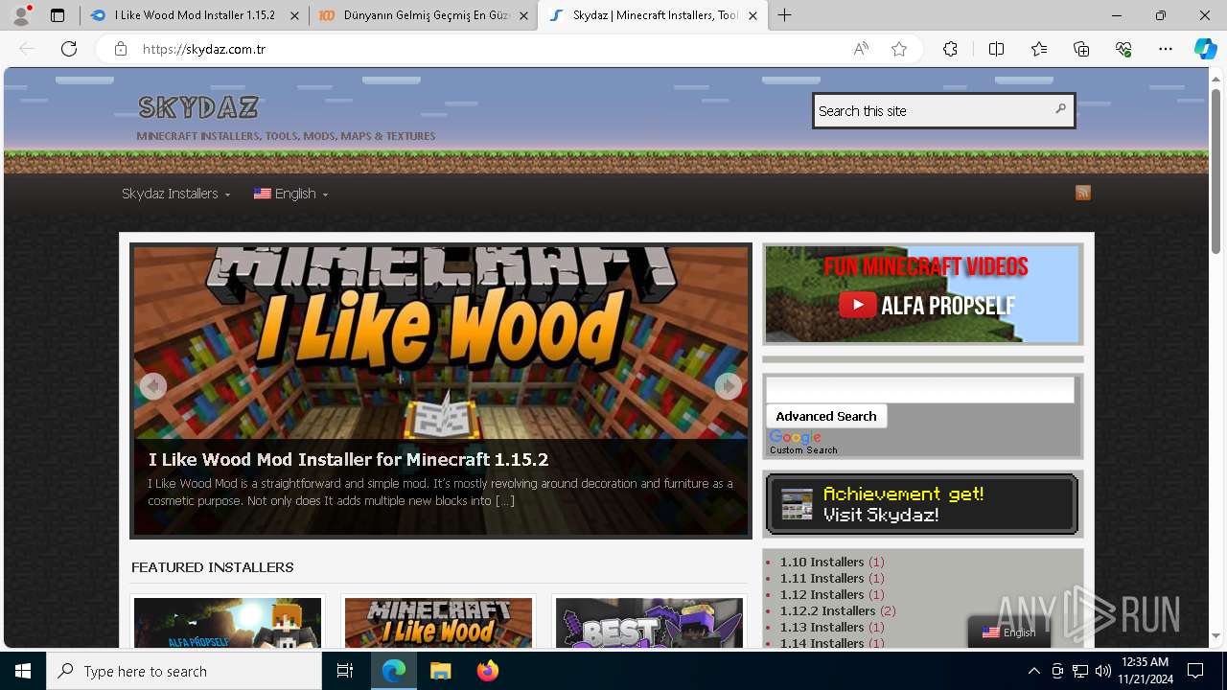Click Achievement get Visit Skydaz banner

pos(922,504)
